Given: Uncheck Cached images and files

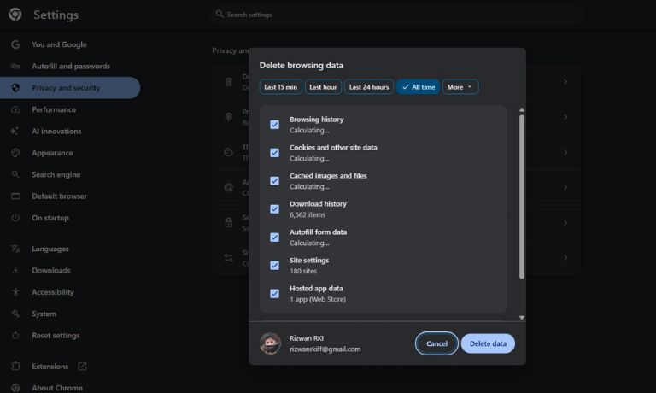Looking at the screenshot, I should [274, 181].
